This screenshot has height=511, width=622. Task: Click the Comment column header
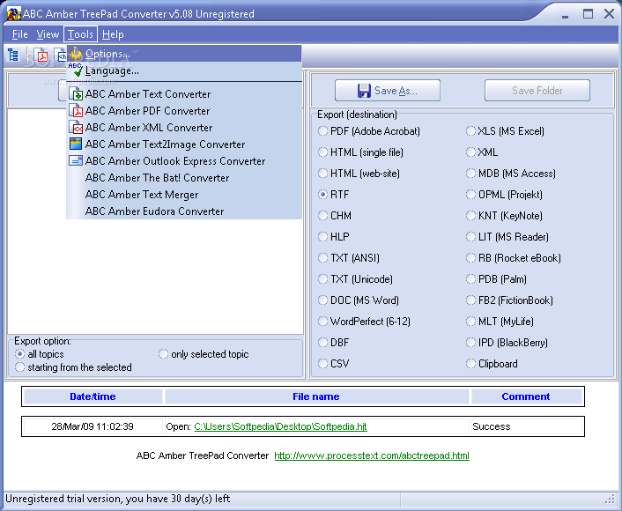coord(526,396)
